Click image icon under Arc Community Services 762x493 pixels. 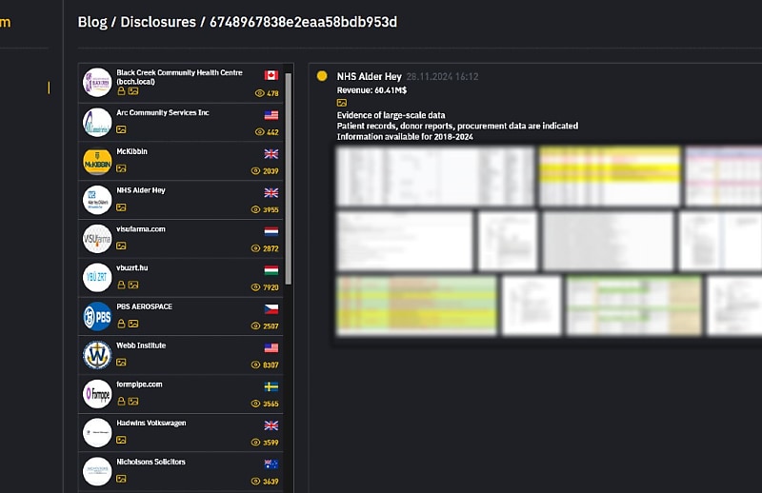[121, 129]
